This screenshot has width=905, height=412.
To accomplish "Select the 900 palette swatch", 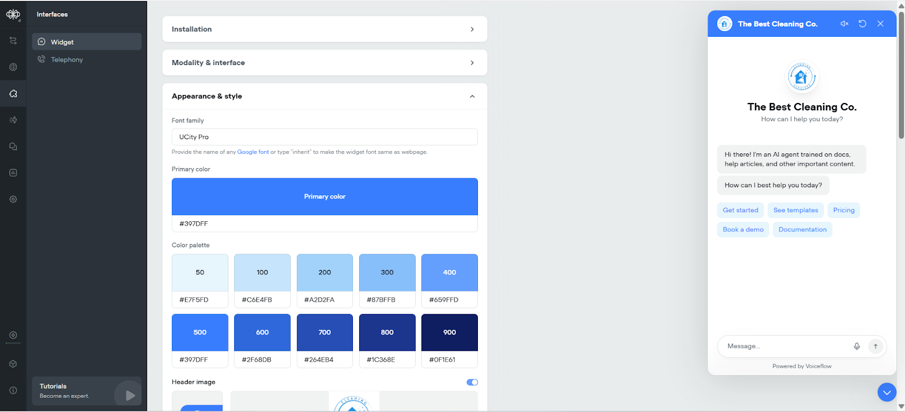I will click(450, 332).
